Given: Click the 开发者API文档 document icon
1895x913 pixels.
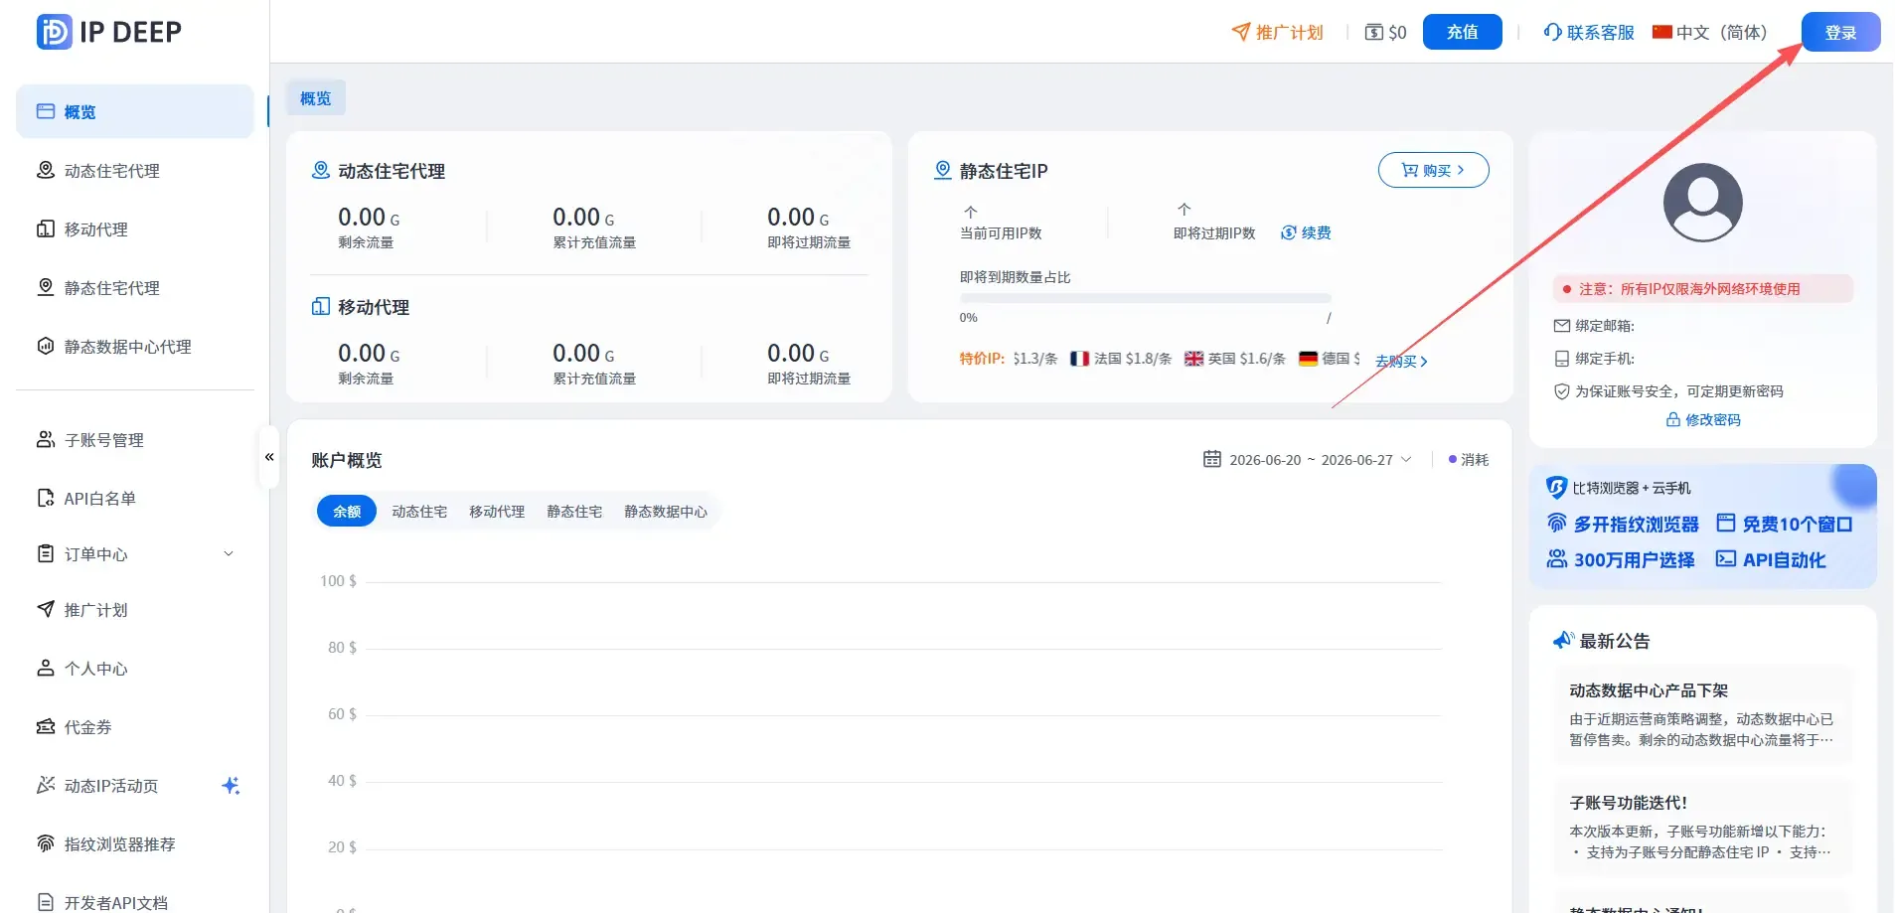Looking at the screenshot, I should (45, 902).
